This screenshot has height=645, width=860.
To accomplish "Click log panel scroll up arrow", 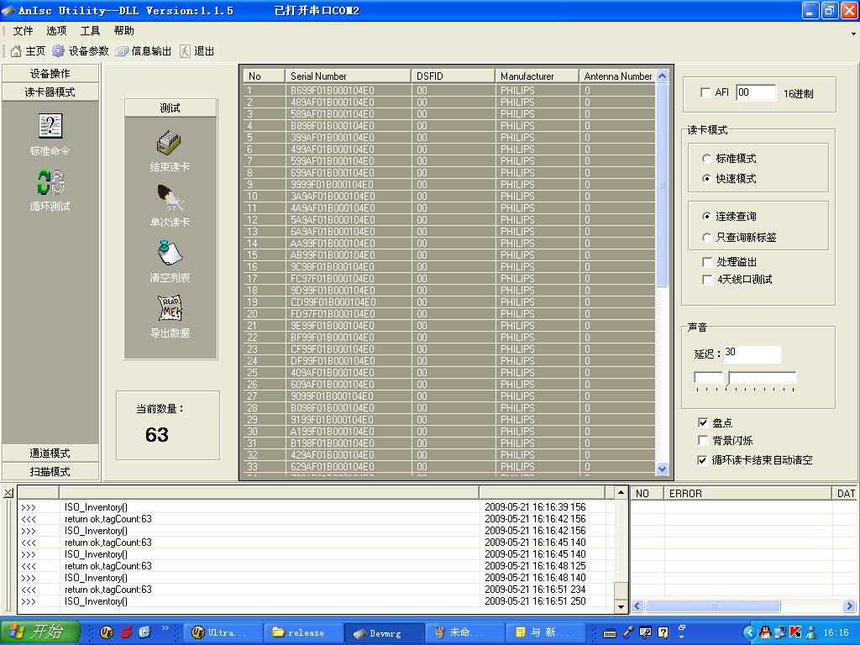I will pos(621,492).
